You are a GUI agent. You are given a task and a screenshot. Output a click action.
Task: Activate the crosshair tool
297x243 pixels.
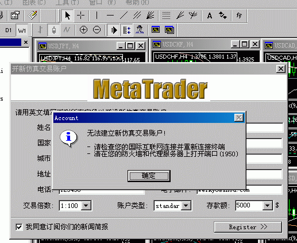[81, 16]
